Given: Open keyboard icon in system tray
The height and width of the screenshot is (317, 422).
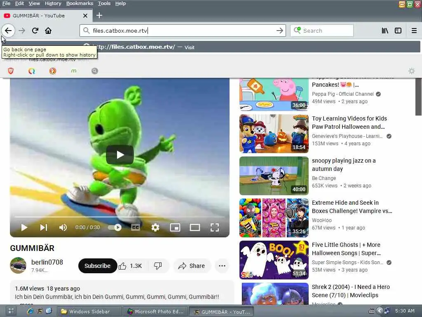Looking at the screenshot, I should [371, 311].
